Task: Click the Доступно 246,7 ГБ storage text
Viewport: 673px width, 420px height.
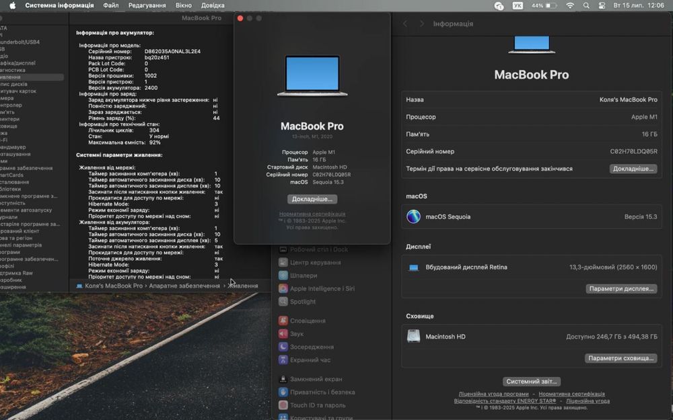Action: (612, 337)
